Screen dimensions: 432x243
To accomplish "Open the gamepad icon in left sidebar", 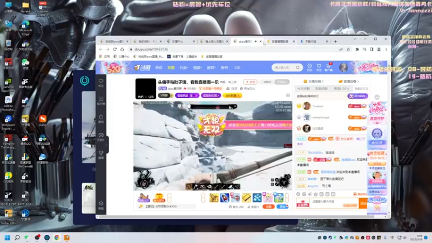I will pyautogui.click(x=101, y=137).
